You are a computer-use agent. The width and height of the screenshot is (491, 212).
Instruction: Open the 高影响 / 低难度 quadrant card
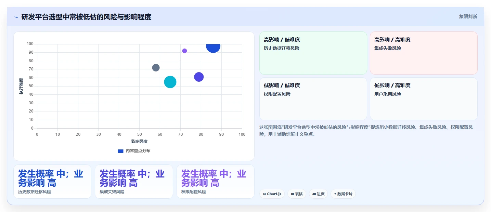[x=313, y=53]
